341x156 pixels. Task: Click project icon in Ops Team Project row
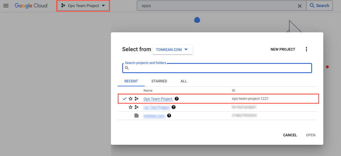[137, 99]
